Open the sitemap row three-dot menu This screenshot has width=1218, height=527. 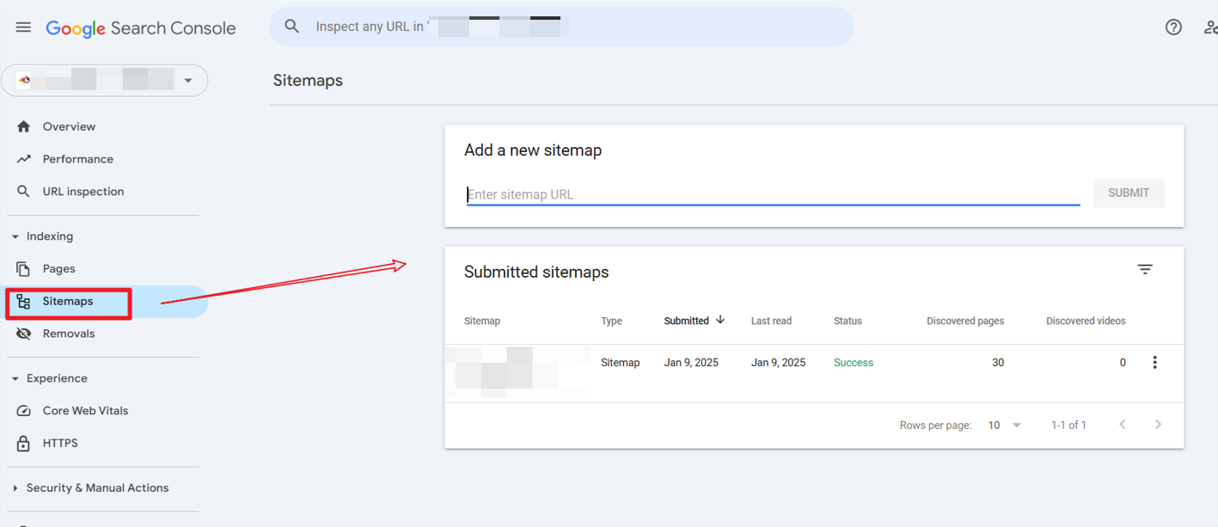click(x=1154, y=363)
